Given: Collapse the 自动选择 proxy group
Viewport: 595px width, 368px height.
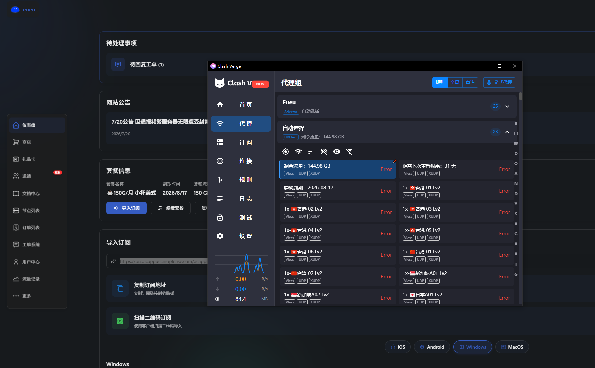Looking at the screenshot, I should tap(507, 132).
